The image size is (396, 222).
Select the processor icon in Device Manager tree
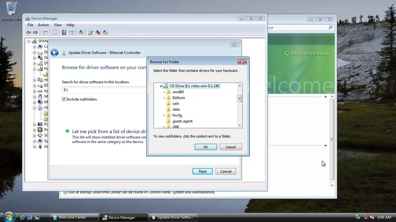pyautogui.click(x=40, y=130)
